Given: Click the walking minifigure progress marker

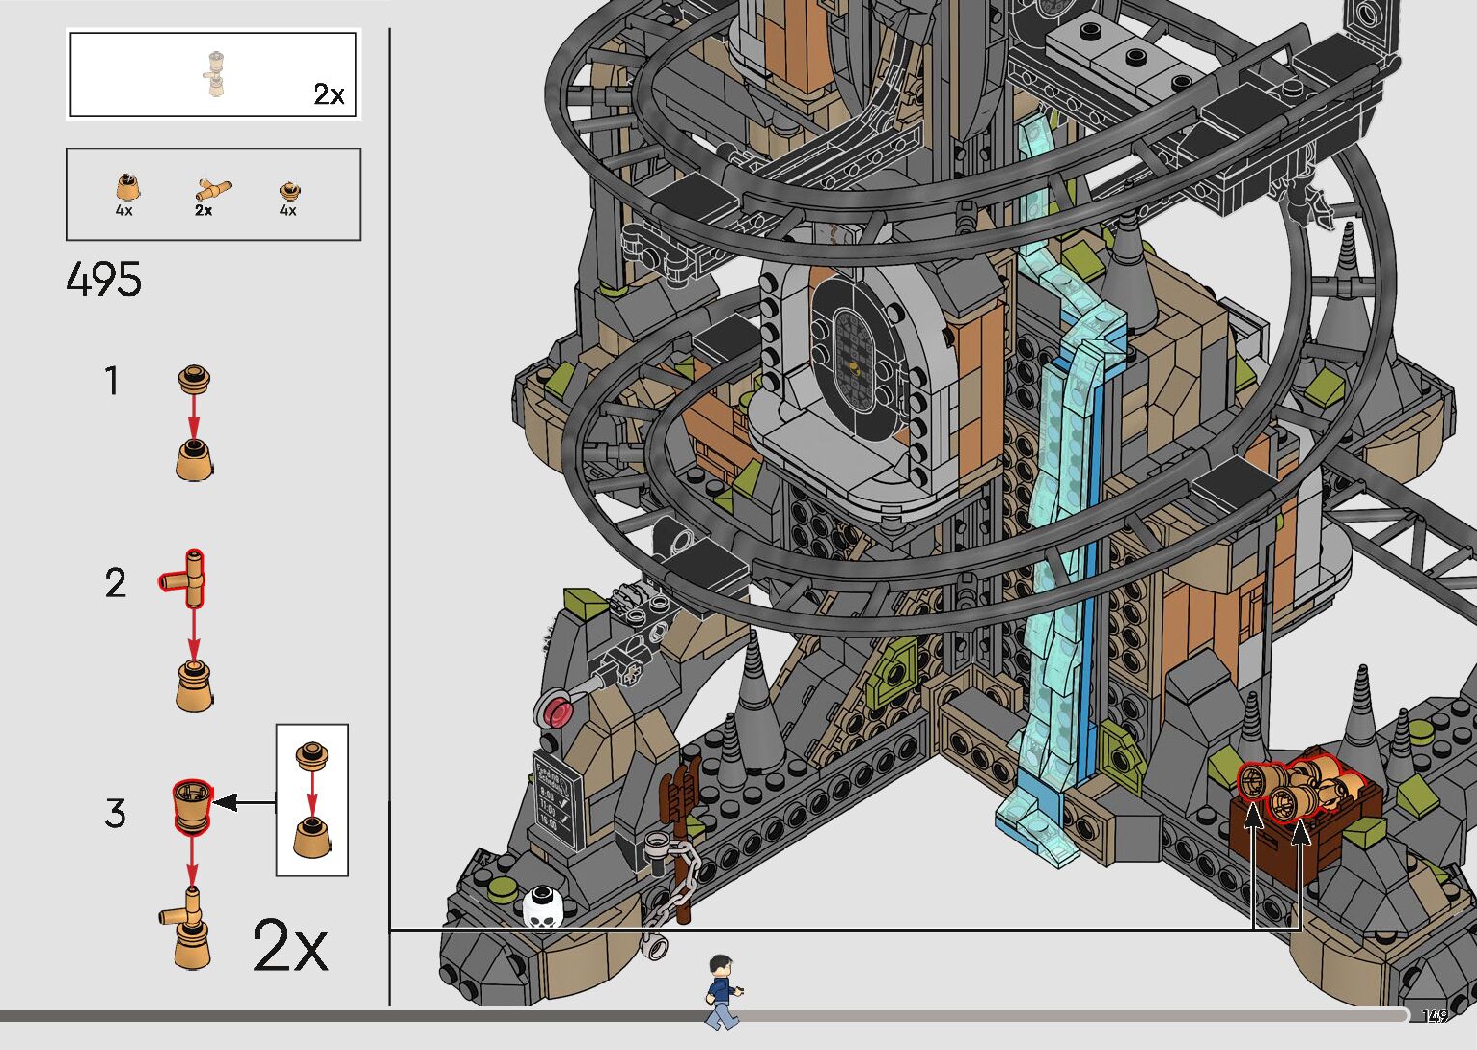Looking at the screenshot, I should (722, 990).
